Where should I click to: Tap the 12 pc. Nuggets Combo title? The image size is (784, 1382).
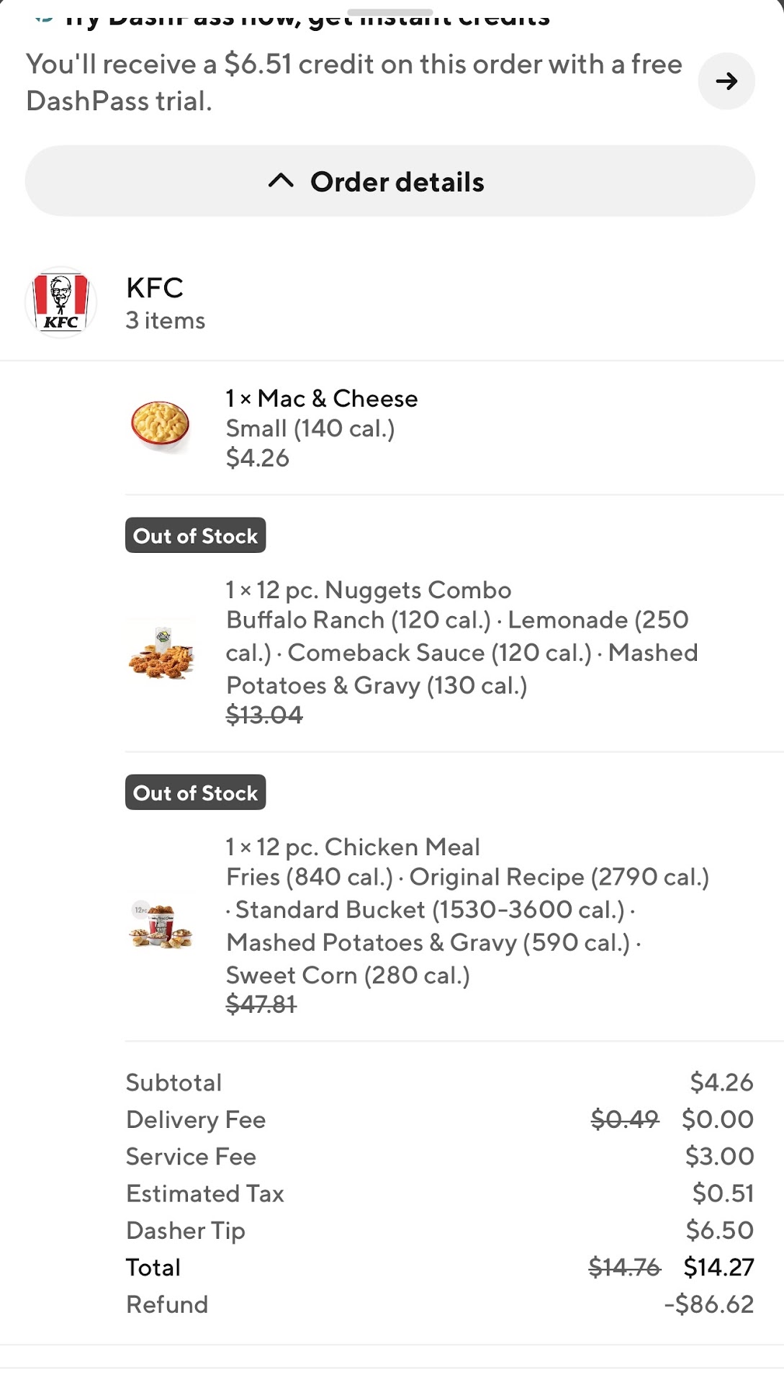[x=368, y=590]
